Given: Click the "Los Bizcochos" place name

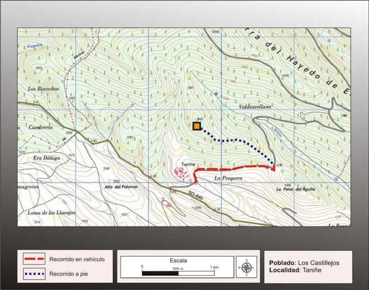Looking at the screenshot, I should click(x=43, y=89).
